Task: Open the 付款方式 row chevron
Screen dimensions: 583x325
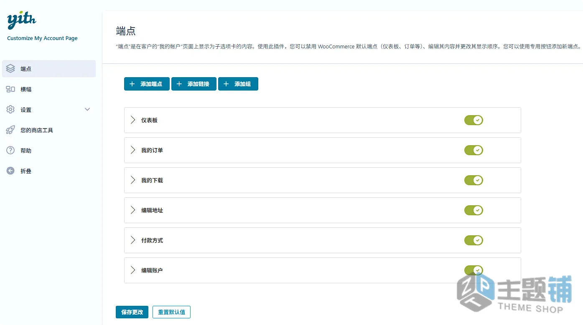Action: 133,240
